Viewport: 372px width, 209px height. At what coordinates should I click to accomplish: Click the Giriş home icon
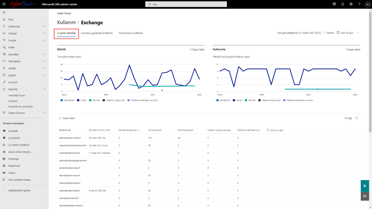[4, 19]
